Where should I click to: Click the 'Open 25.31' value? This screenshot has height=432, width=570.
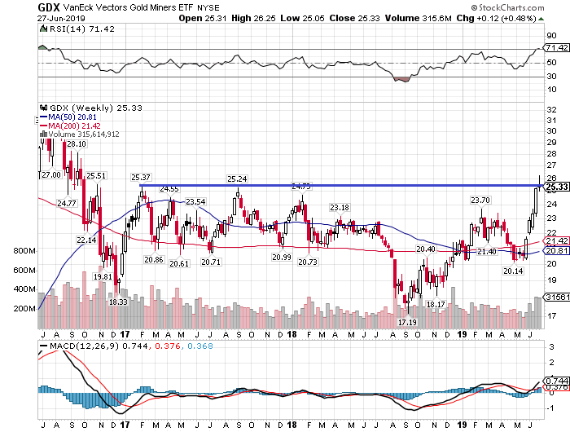point(203,18)
